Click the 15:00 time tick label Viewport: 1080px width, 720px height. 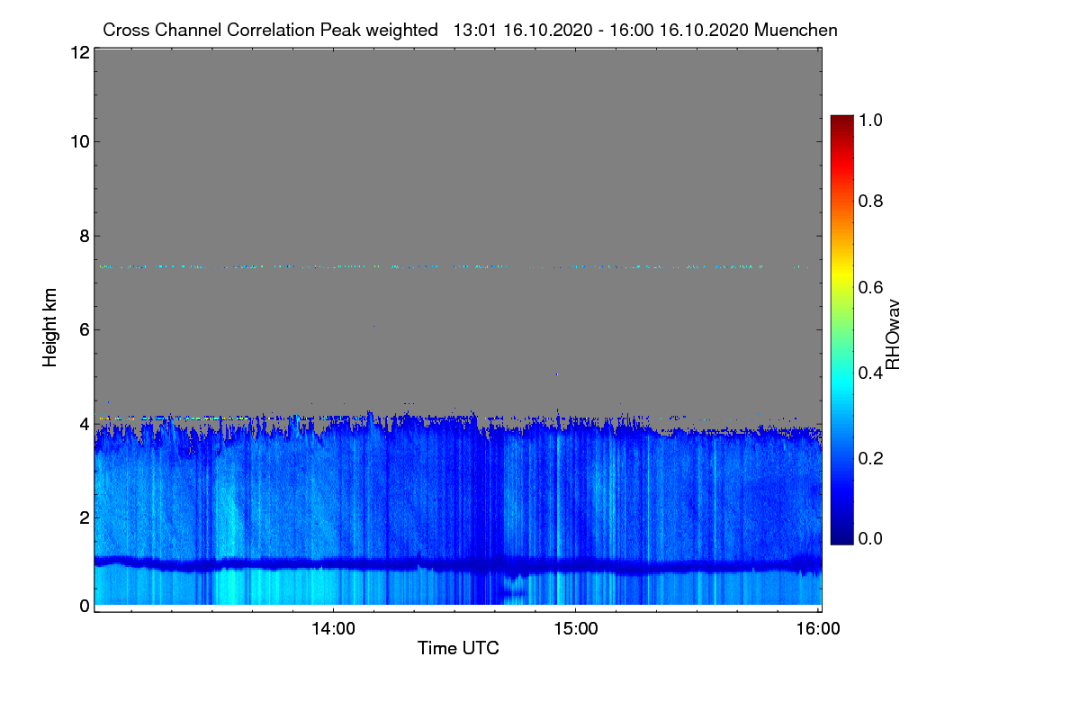coord(576,628)
